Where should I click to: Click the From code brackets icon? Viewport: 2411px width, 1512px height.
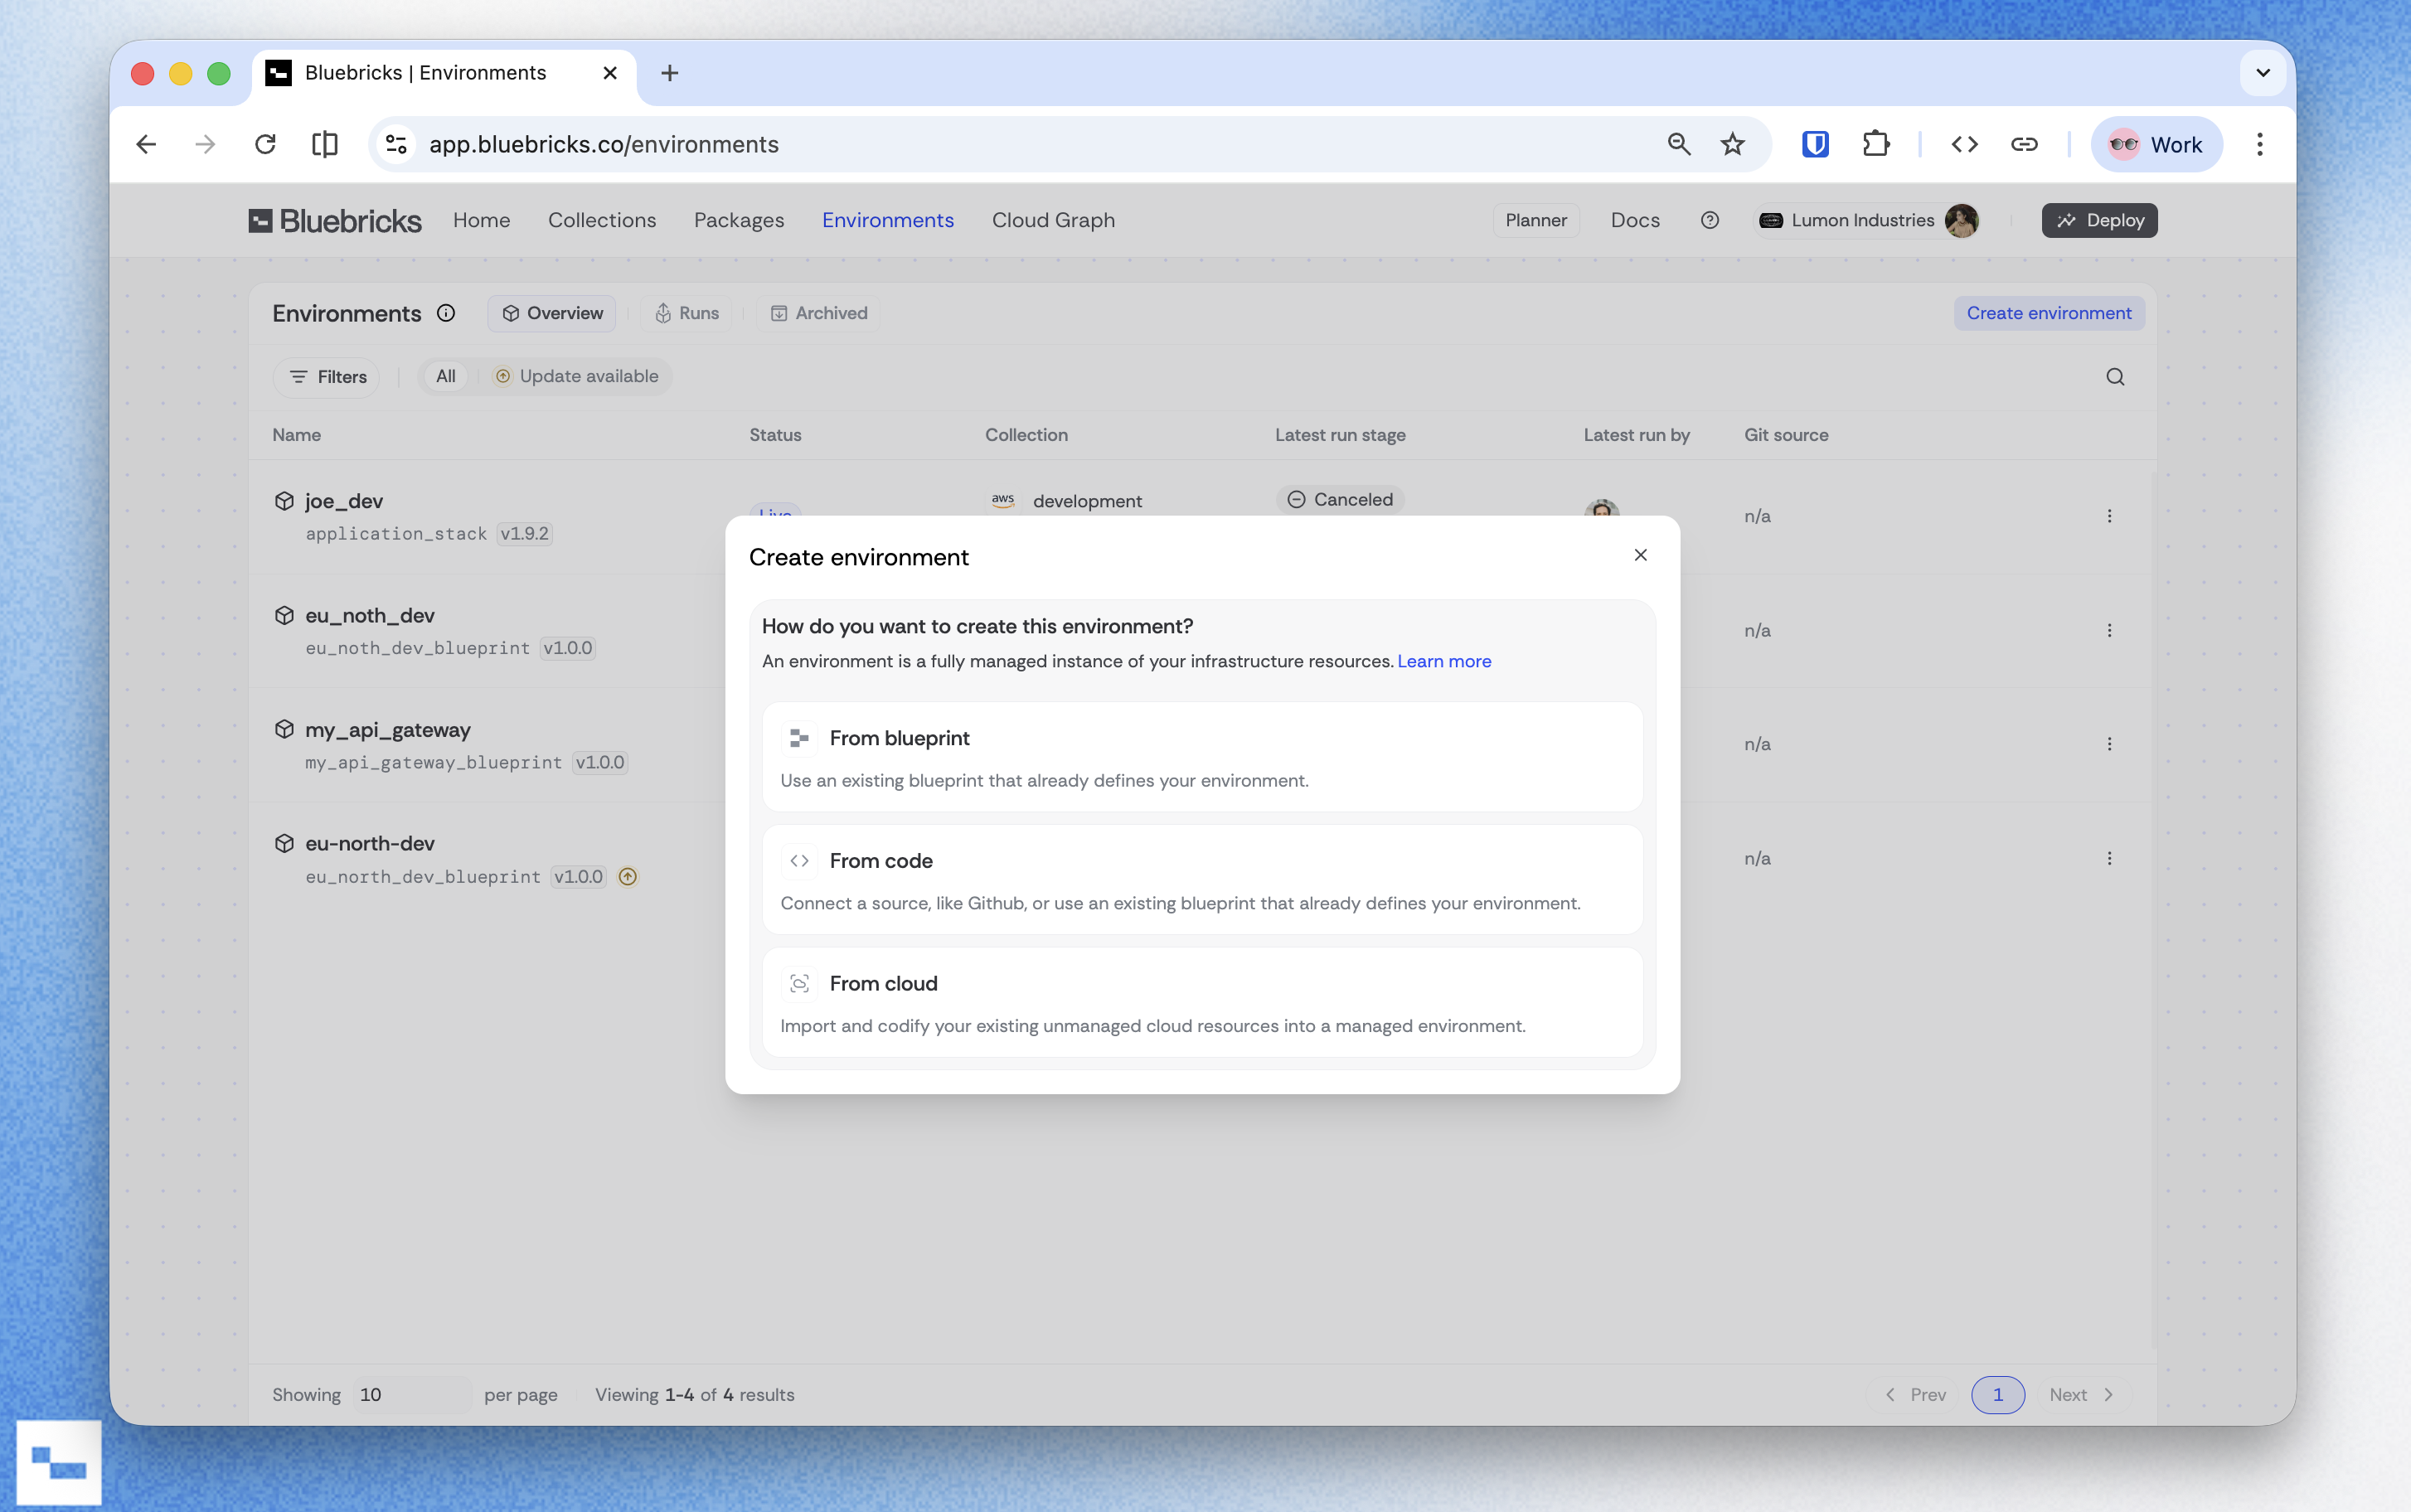(x=799, y=861)
